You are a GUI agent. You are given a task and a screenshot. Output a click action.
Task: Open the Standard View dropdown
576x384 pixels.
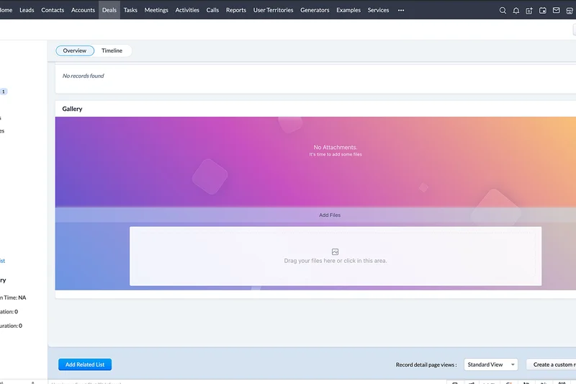point(491,365)
